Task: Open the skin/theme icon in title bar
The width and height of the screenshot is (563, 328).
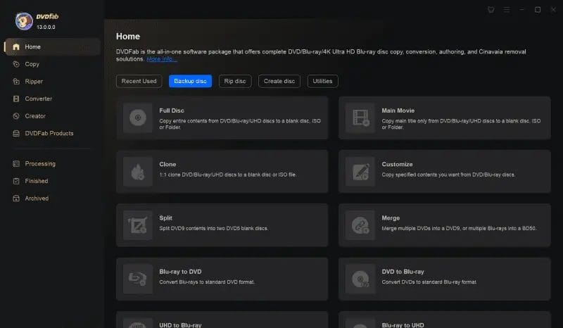Action: pos(491,10)
